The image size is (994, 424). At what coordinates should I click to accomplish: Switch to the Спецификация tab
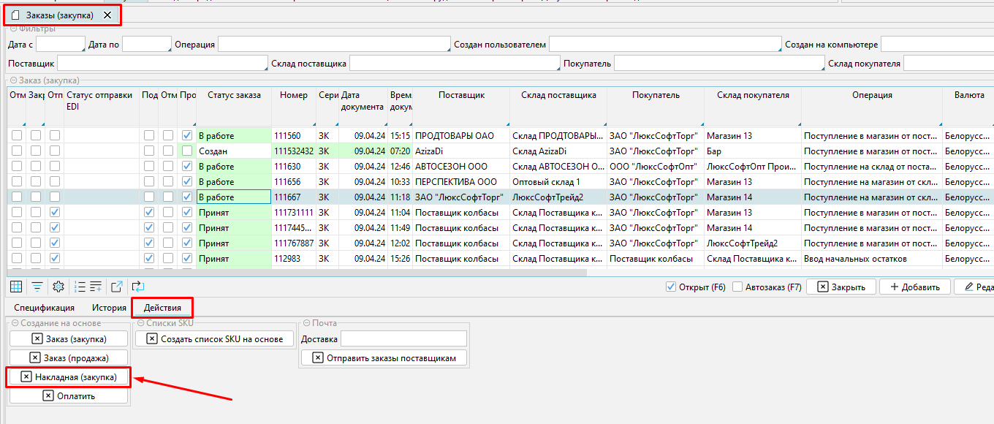tap(44, 308)
